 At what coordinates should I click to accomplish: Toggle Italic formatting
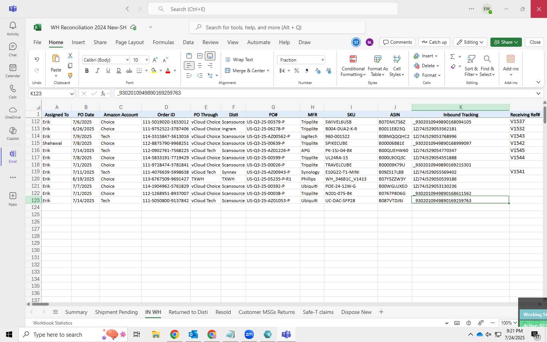tap(98, 71)
